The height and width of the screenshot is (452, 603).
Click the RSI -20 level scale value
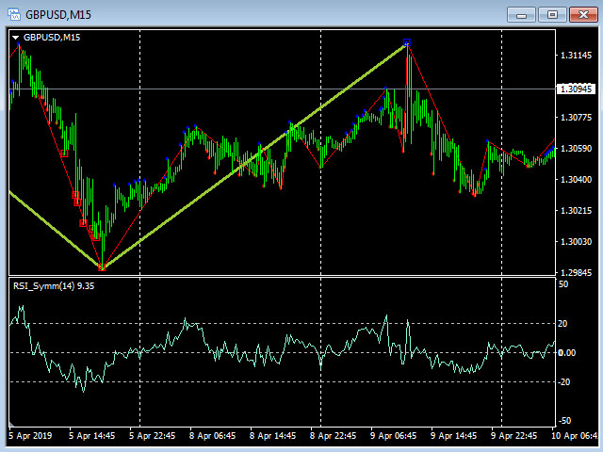[x=562, y=381]
